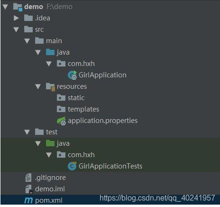Click the green java test folder icon
The image size is (220, 207).
click(50, 143)
